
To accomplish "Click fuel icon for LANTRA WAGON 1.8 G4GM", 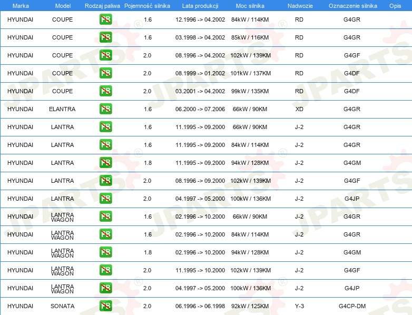I will pos(105,252).
